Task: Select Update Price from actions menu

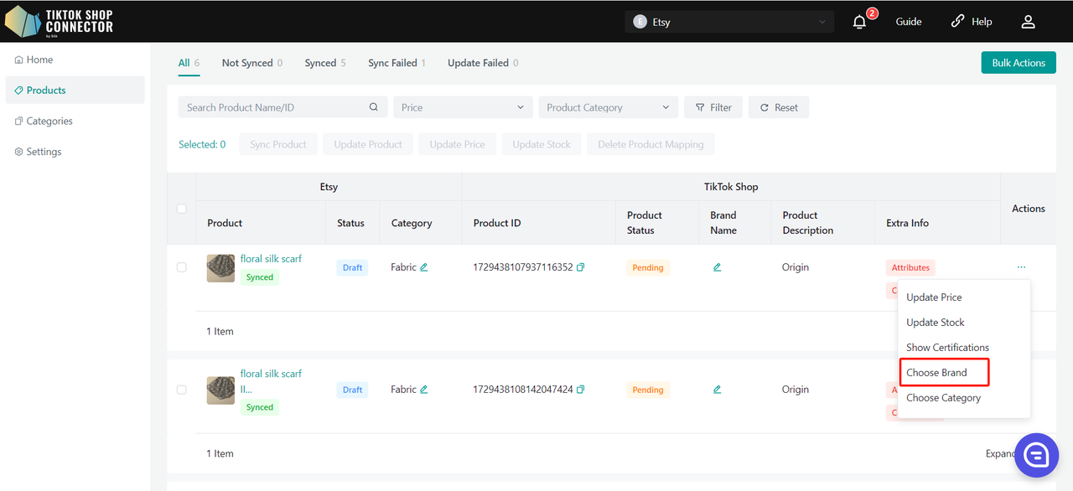Action: coord(934,297)
